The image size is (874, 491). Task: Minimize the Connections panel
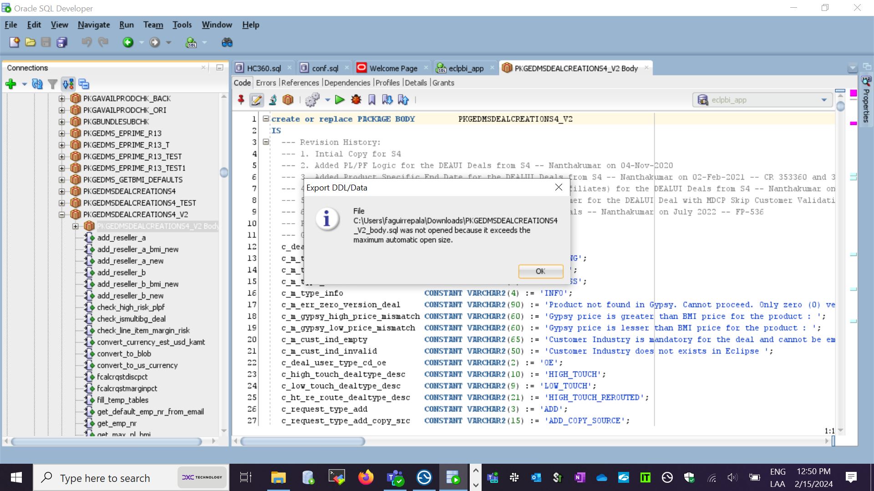tap(220, 67)
